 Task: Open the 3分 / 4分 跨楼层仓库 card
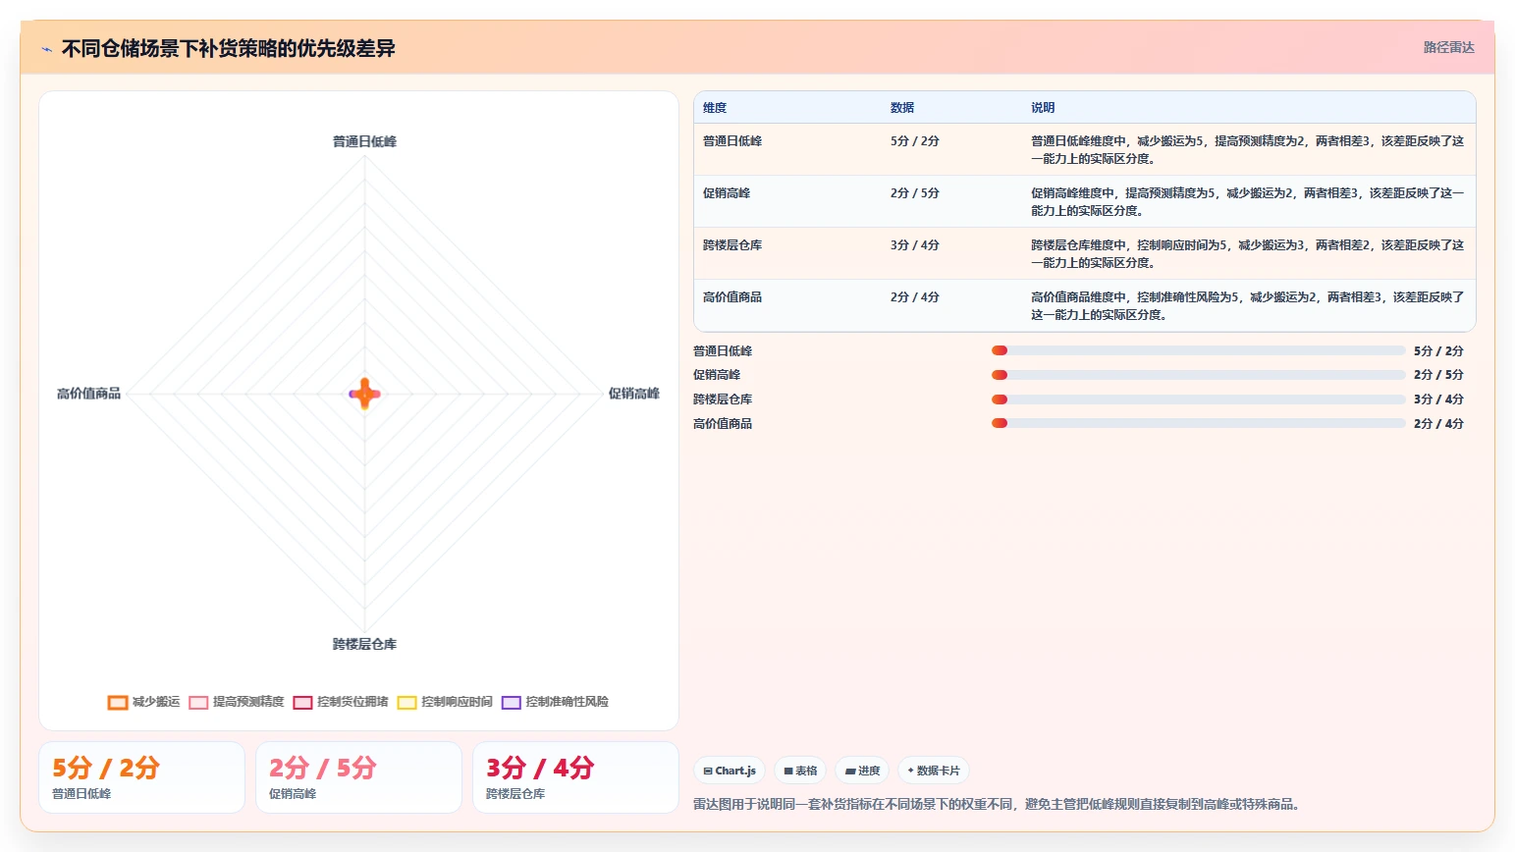click(x=575, y=777)
